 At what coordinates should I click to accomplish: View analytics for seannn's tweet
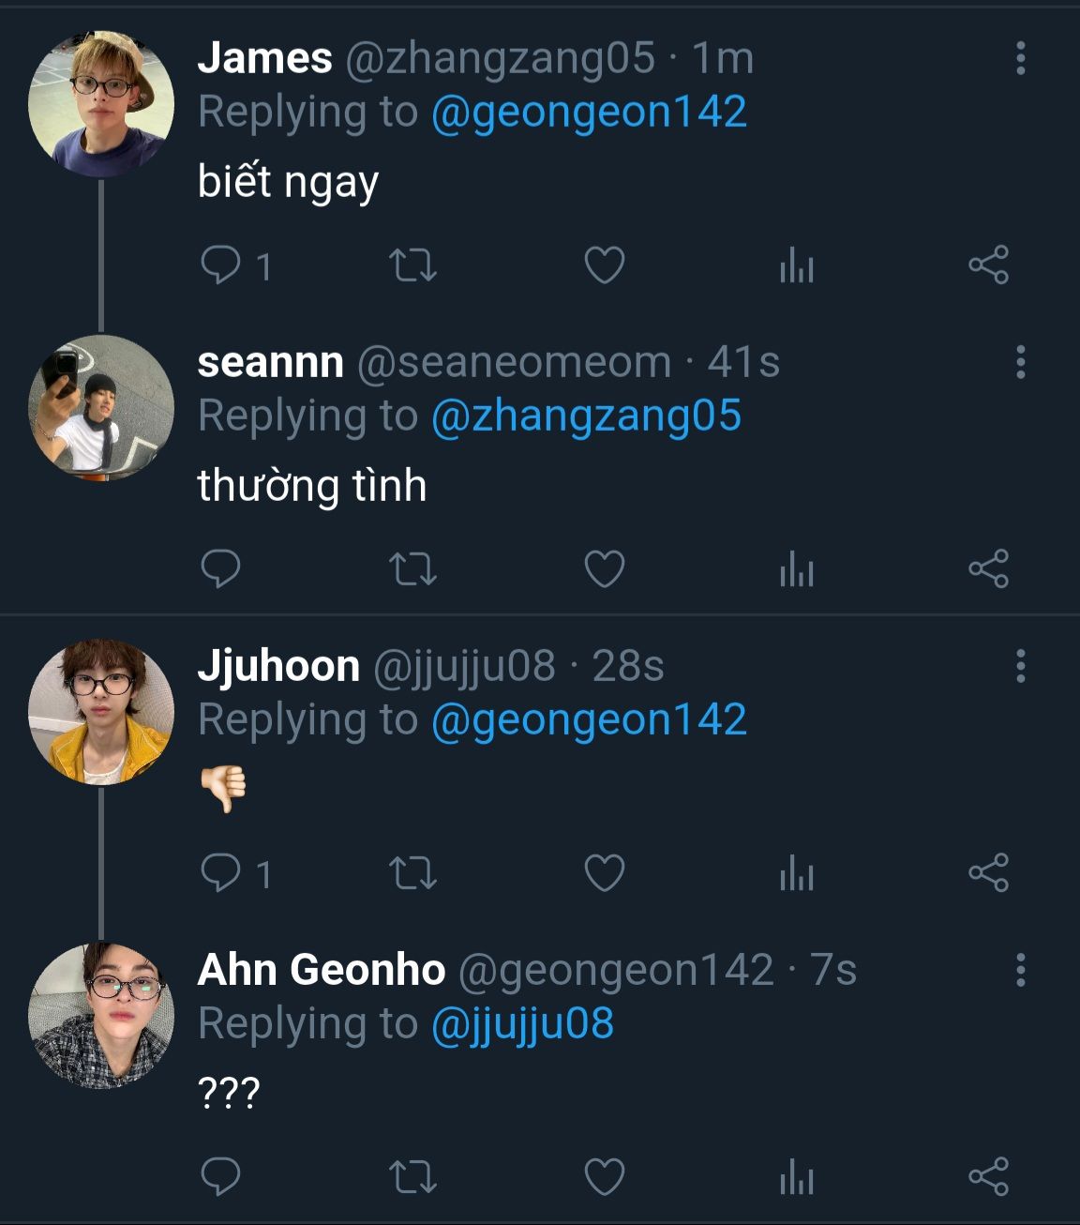click(796, 569)
